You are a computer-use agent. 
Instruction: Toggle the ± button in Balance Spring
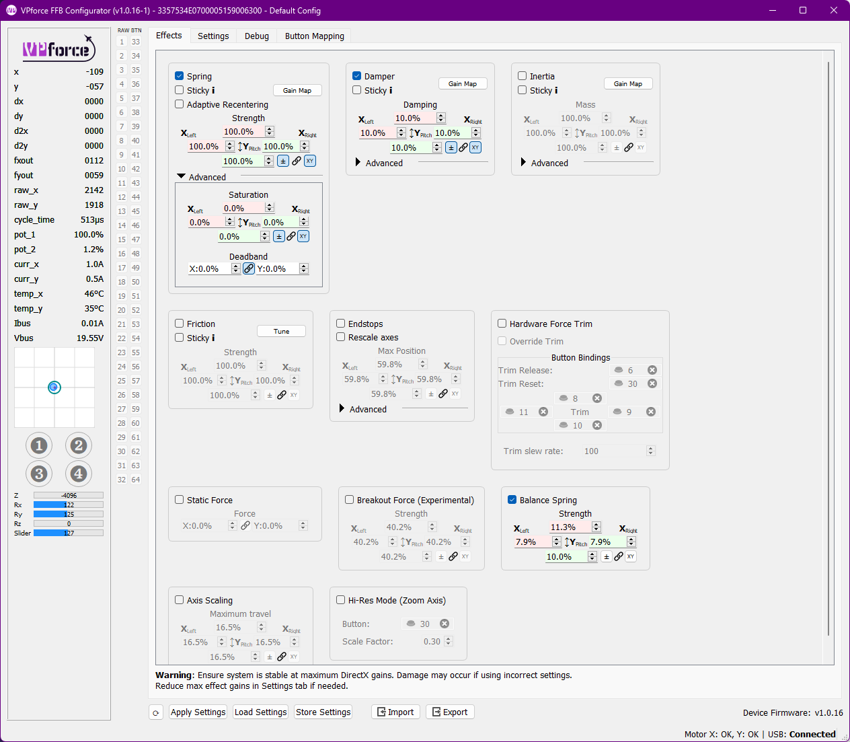607,556
